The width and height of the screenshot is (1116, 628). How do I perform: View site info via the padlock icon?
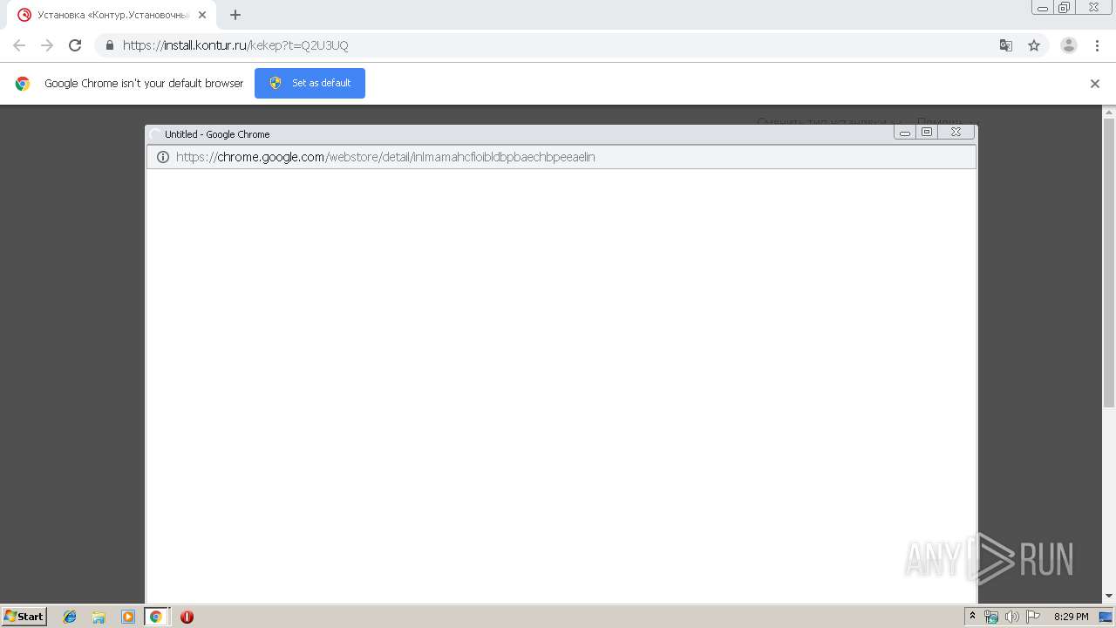[x=110, y=45]
